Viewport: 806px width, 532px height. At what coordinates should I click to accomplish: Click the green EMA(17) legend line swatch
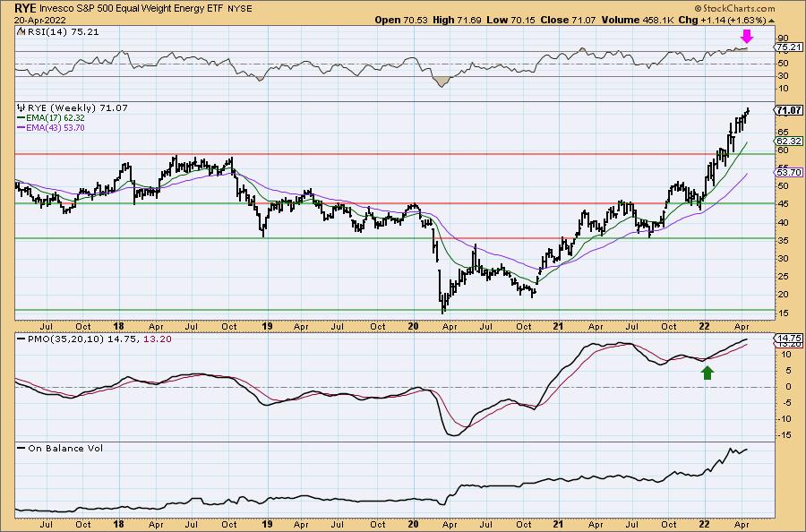pyautogui.click(x=21, y=118)
